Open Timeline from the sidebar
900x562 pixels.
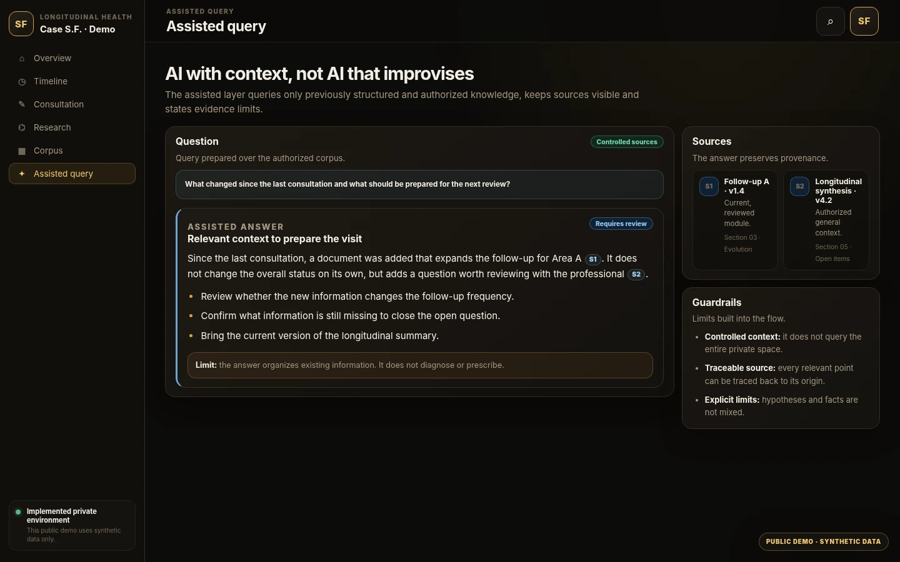coord(72,81)
